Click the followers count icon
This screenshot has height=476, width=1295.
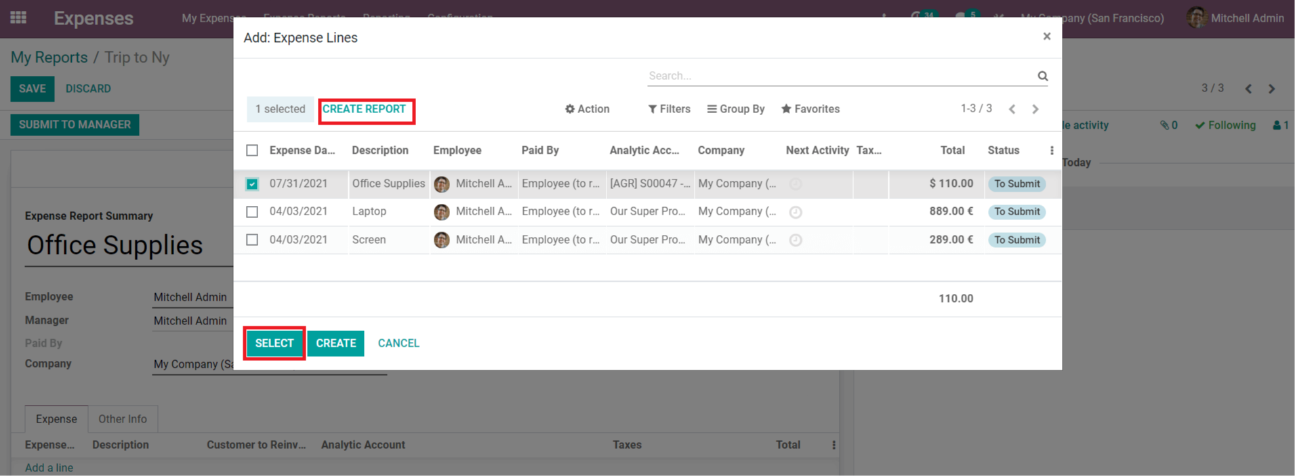1281,125
